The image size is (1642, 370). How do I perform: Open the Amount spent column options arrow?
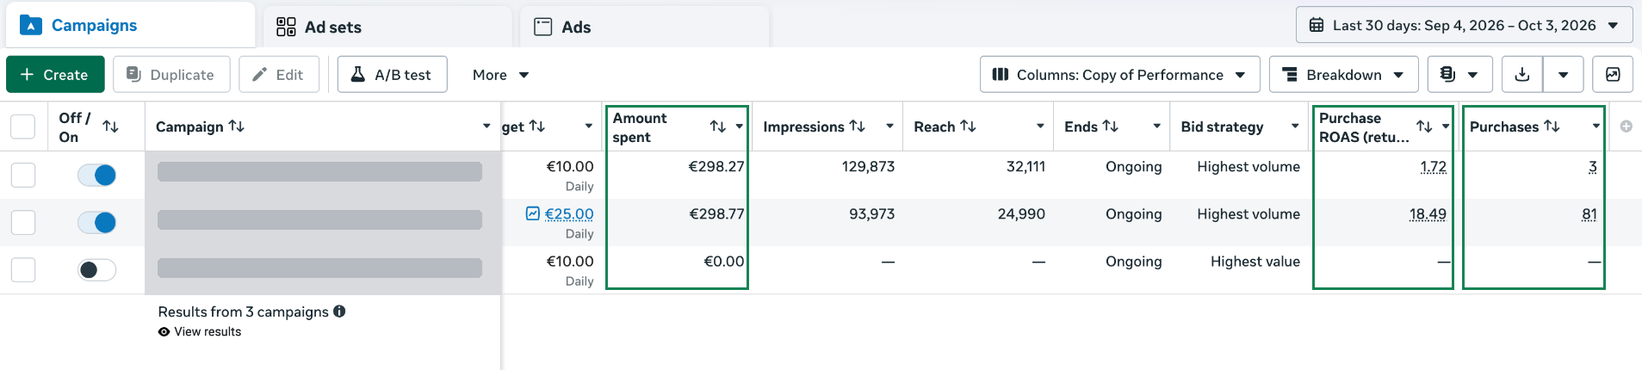(740, 126)
